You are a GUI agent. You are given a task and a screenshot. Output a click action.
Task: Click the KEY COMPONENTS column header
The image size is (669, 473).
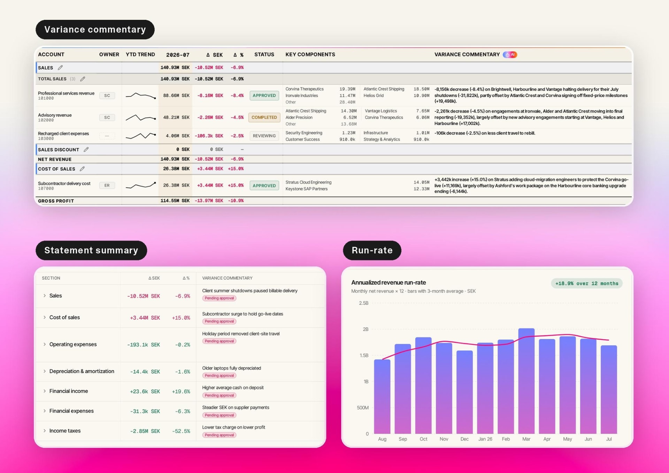coord(310,54)
